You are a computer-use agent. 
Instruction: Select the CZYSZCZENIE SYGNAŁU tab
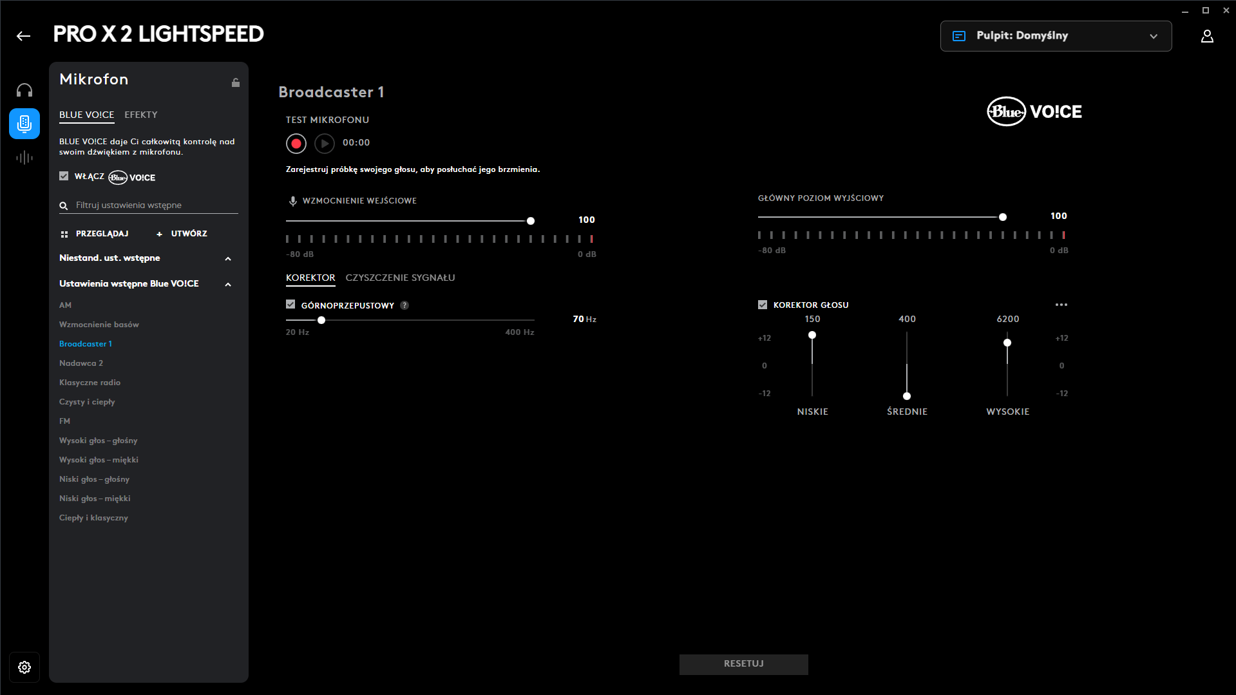pyautogui.click(x=400, y=278)
